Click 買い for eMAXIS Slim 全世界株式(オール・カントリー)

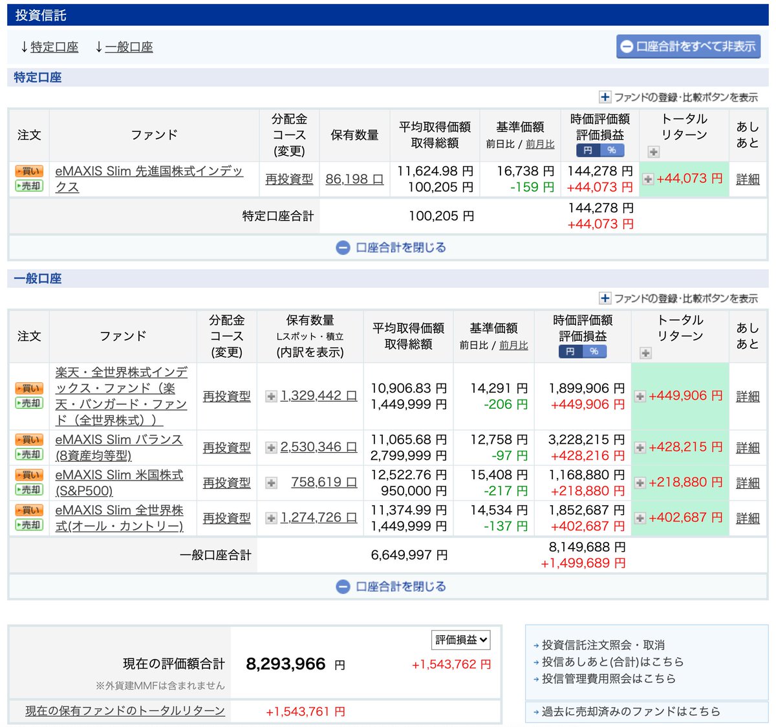[x=29, y=510]
